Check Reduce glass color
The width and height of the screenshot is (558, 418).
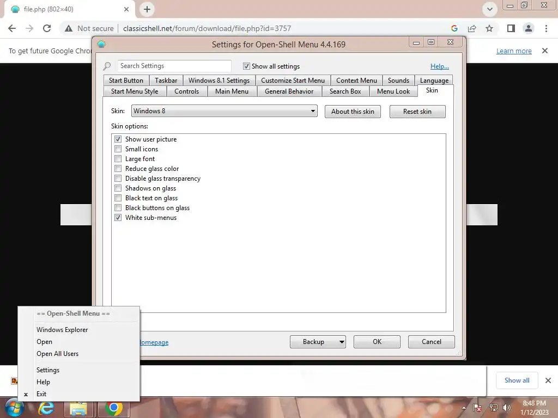pyautogui.click(x=118, y=169)
